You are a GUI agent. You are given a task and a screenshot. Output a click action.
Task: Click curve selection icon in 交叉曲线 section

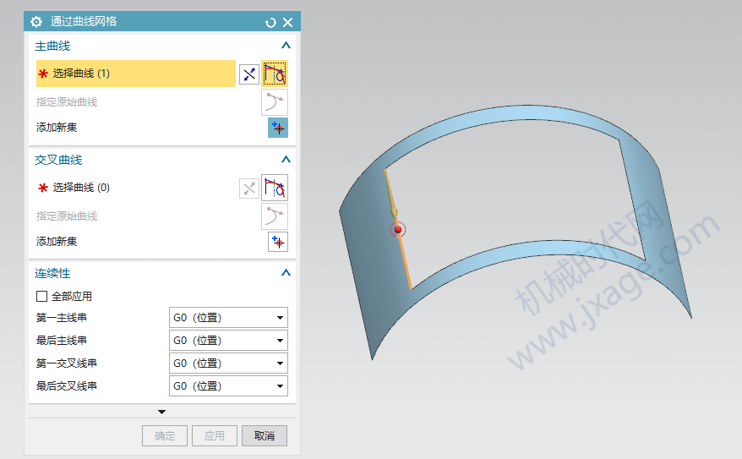(x=275, y=188)
